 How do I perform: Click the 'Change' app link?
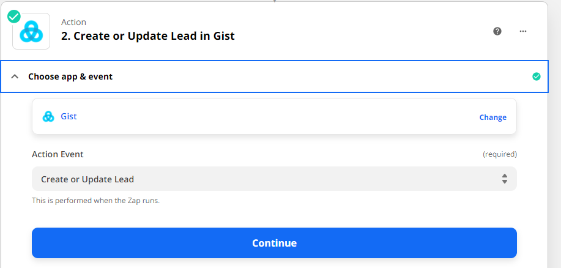pyautogui.click(x=492, y=117)
